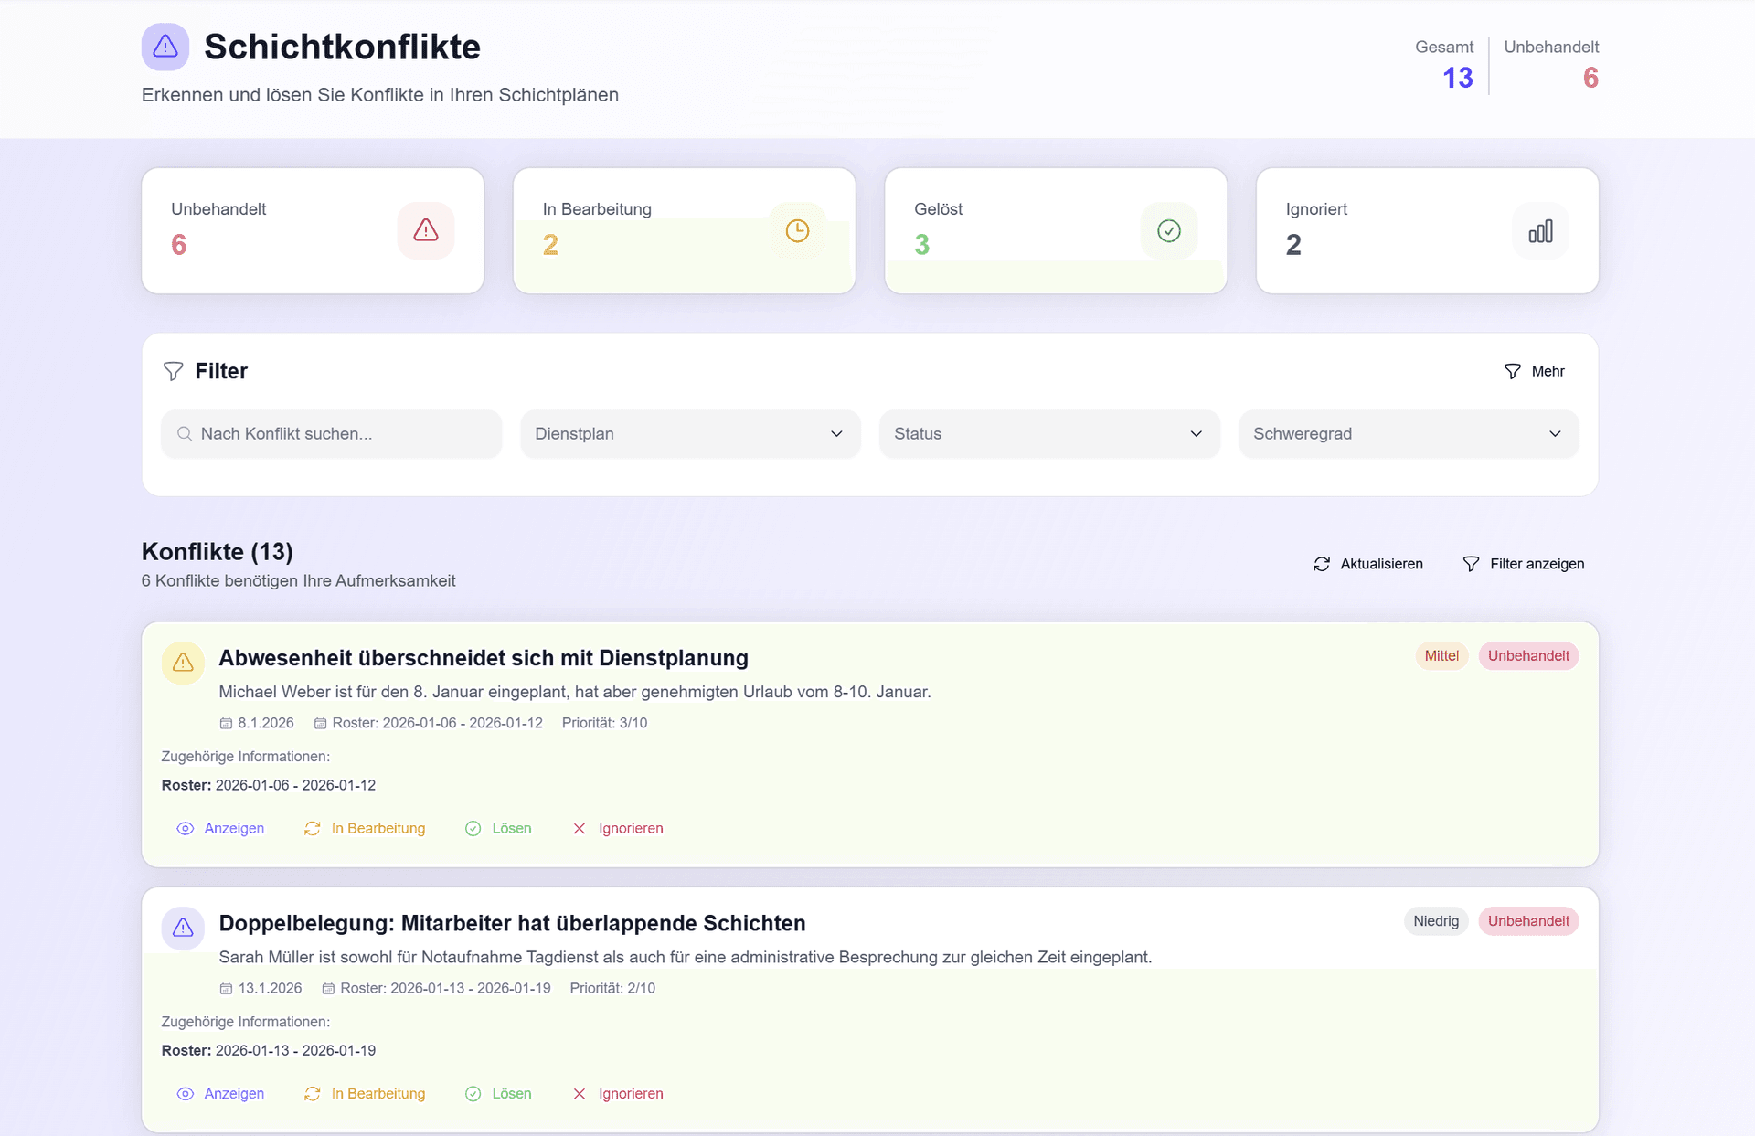
Task: Select the clock icon on the In Bearbeitung card
Action: [797, 230]
